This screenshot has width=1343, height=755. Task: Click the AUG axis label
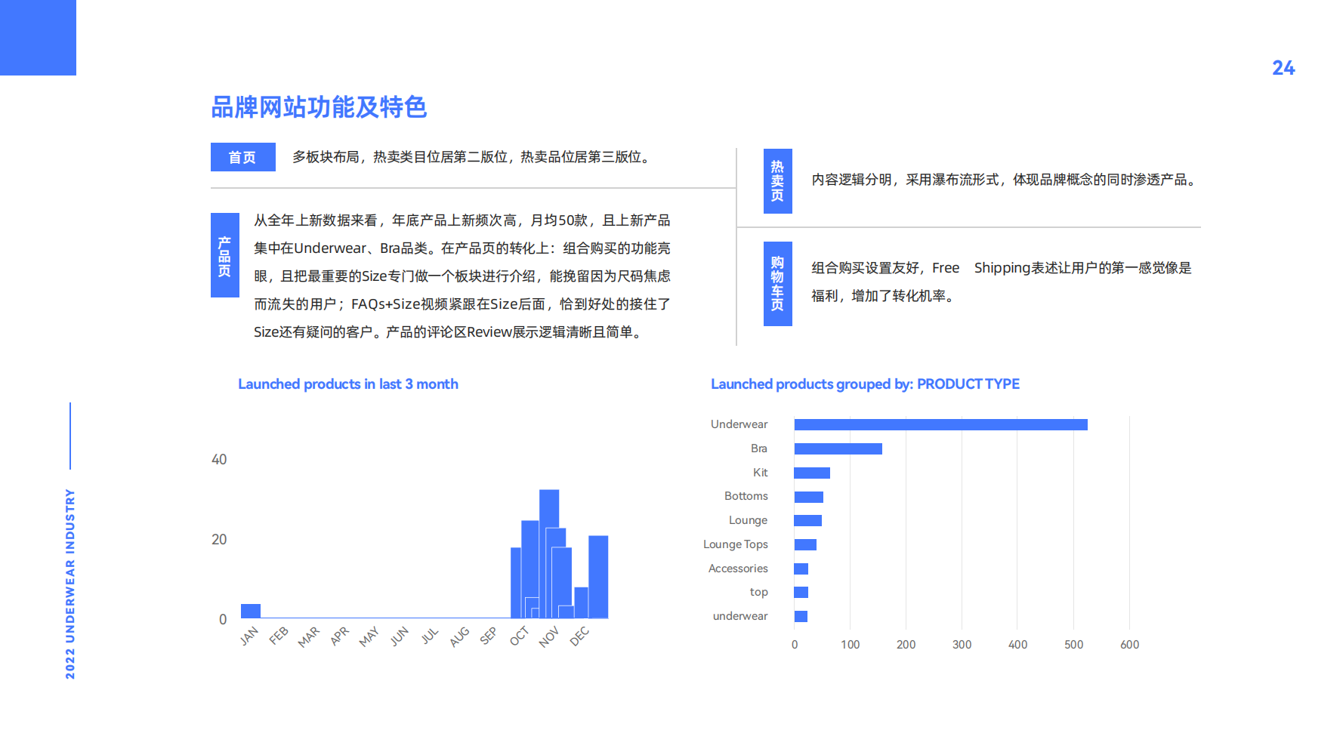click(459, 637)
